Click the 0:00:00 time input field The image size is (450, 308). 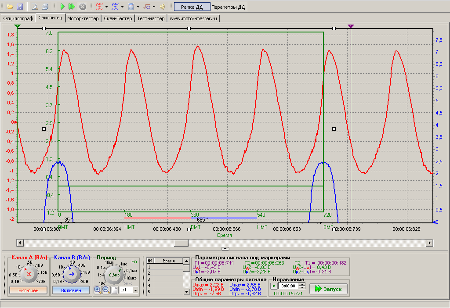(288, 286)
